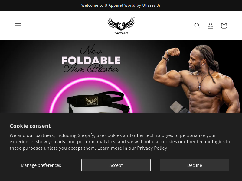
Task: Accept the cookie consent
Action: [x=116, y=165]
